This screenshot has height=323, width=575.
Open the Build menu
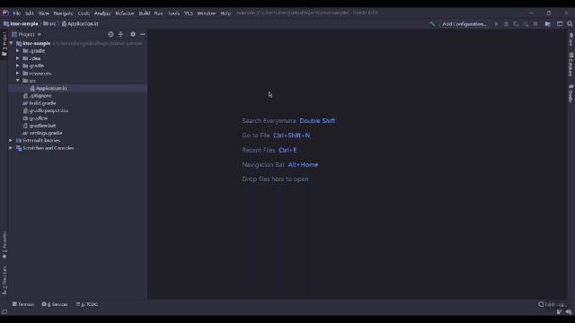tap(145, 13)
